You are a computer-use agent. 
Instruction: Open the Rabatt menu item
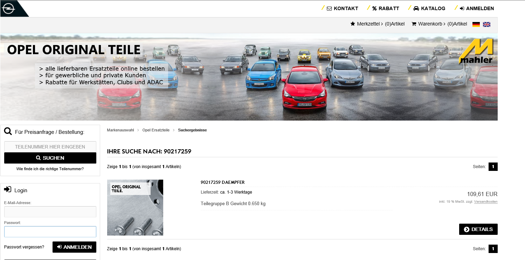[x=385, y=8]
